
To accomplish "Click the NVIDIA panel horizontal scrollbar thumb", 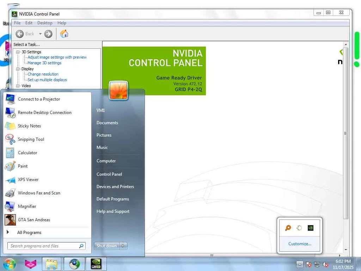I will pyautogui.click(x=212, y=255).
